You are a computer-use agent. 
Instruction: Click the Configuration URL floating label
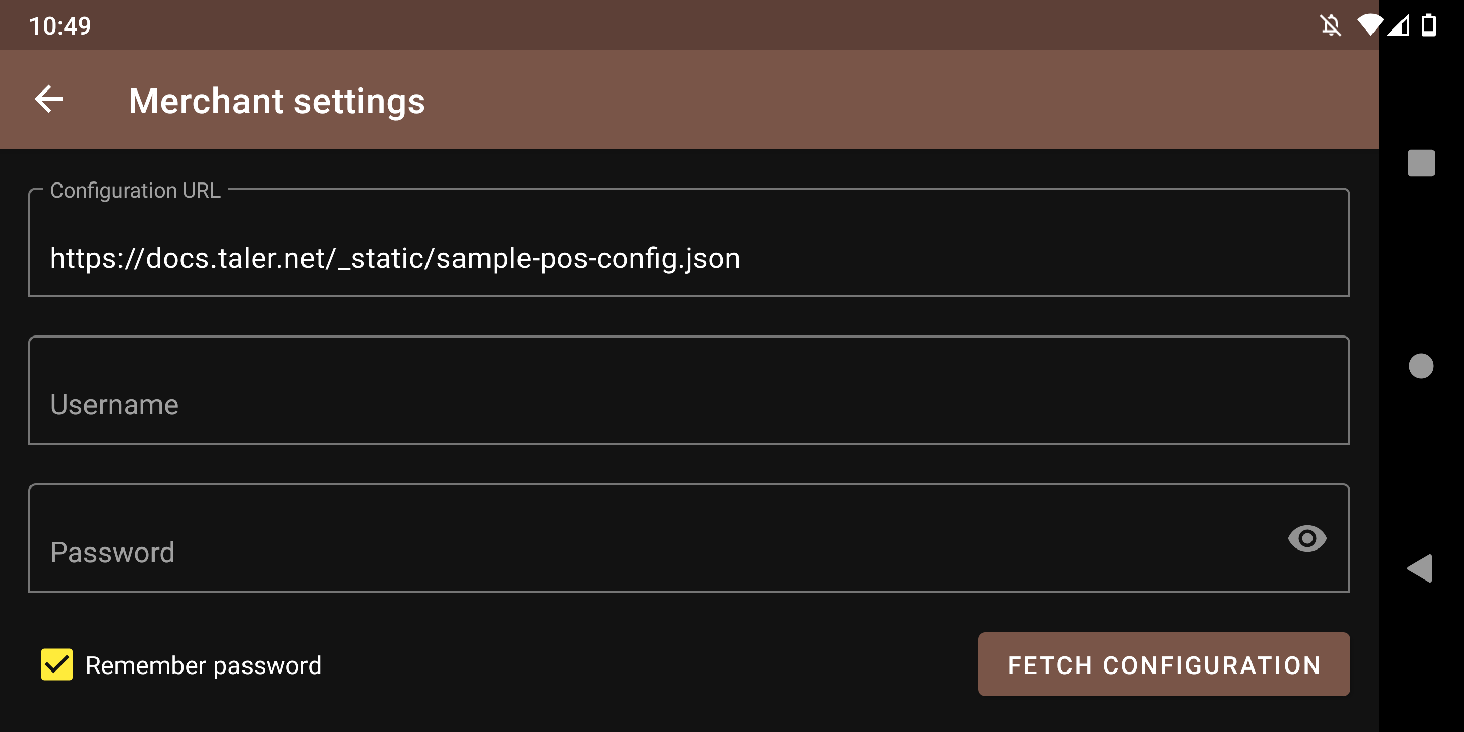[x=135, y=191]
